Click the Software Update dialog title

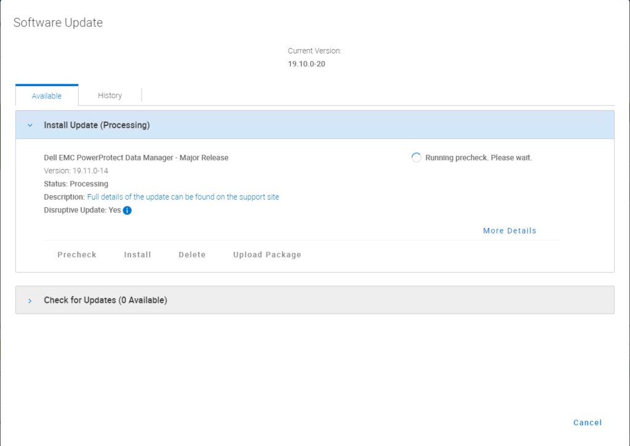(58, 23)
